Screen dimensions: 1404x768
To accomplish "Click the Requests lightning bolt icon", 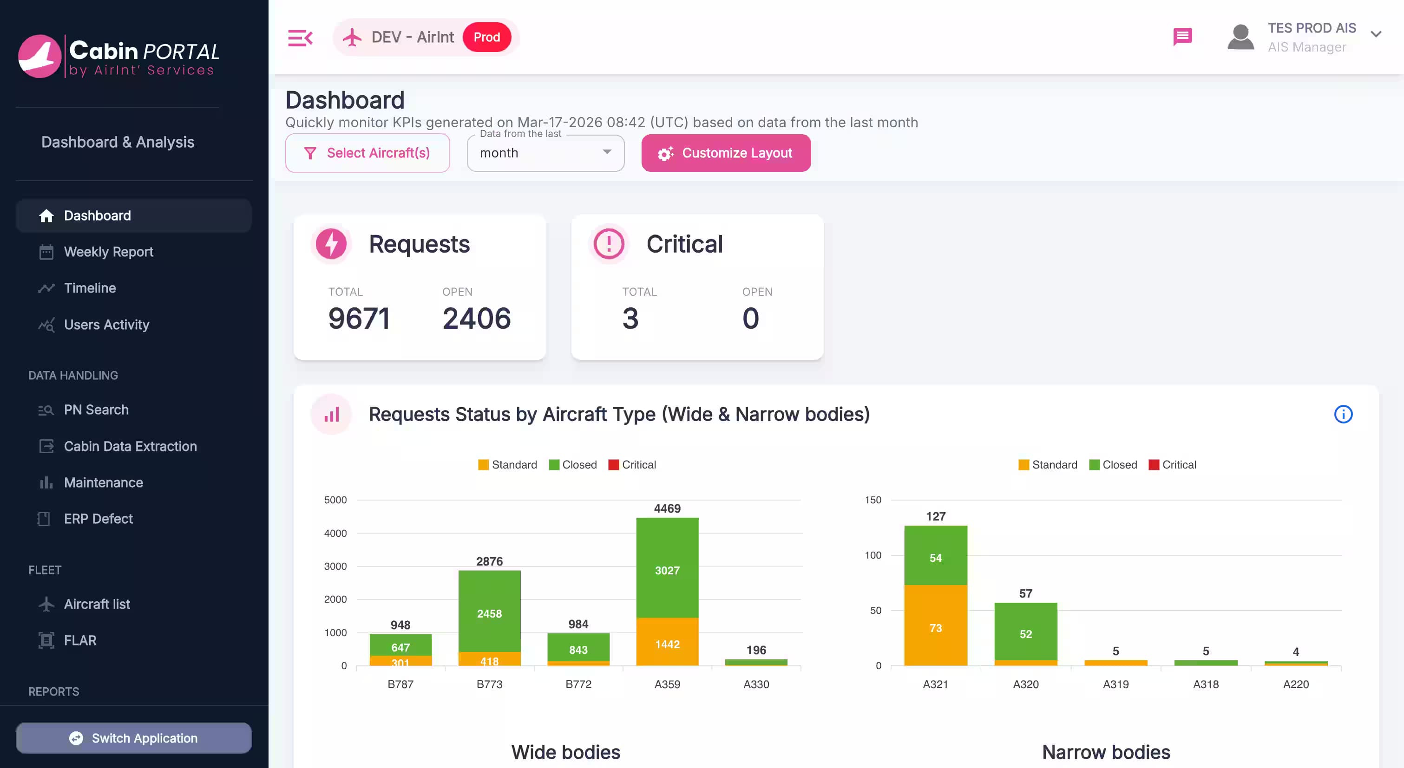I will click(x=331, y=243).
